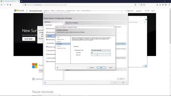Open the Database page in sidebar

50,36
